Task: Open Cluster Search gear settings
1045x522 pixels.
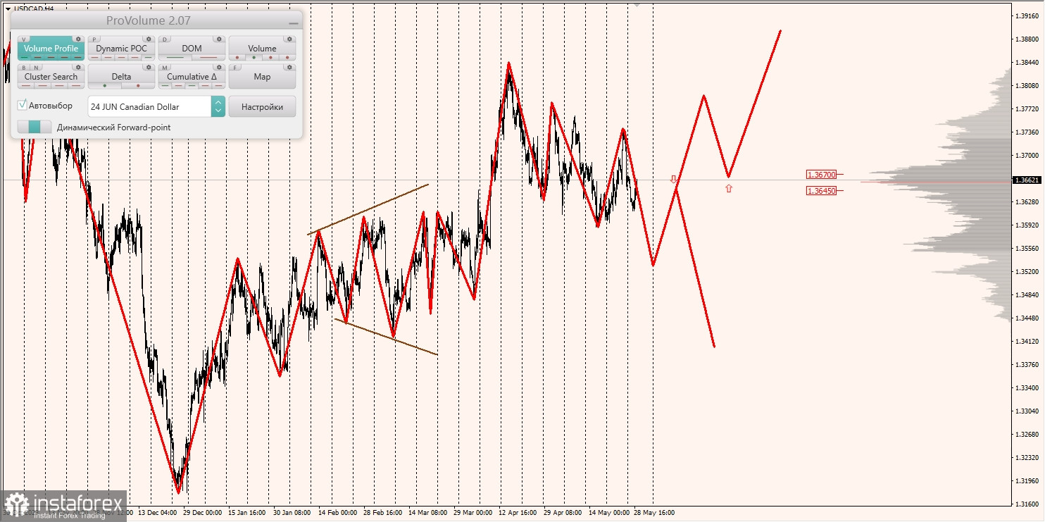Action: (78, 67)
